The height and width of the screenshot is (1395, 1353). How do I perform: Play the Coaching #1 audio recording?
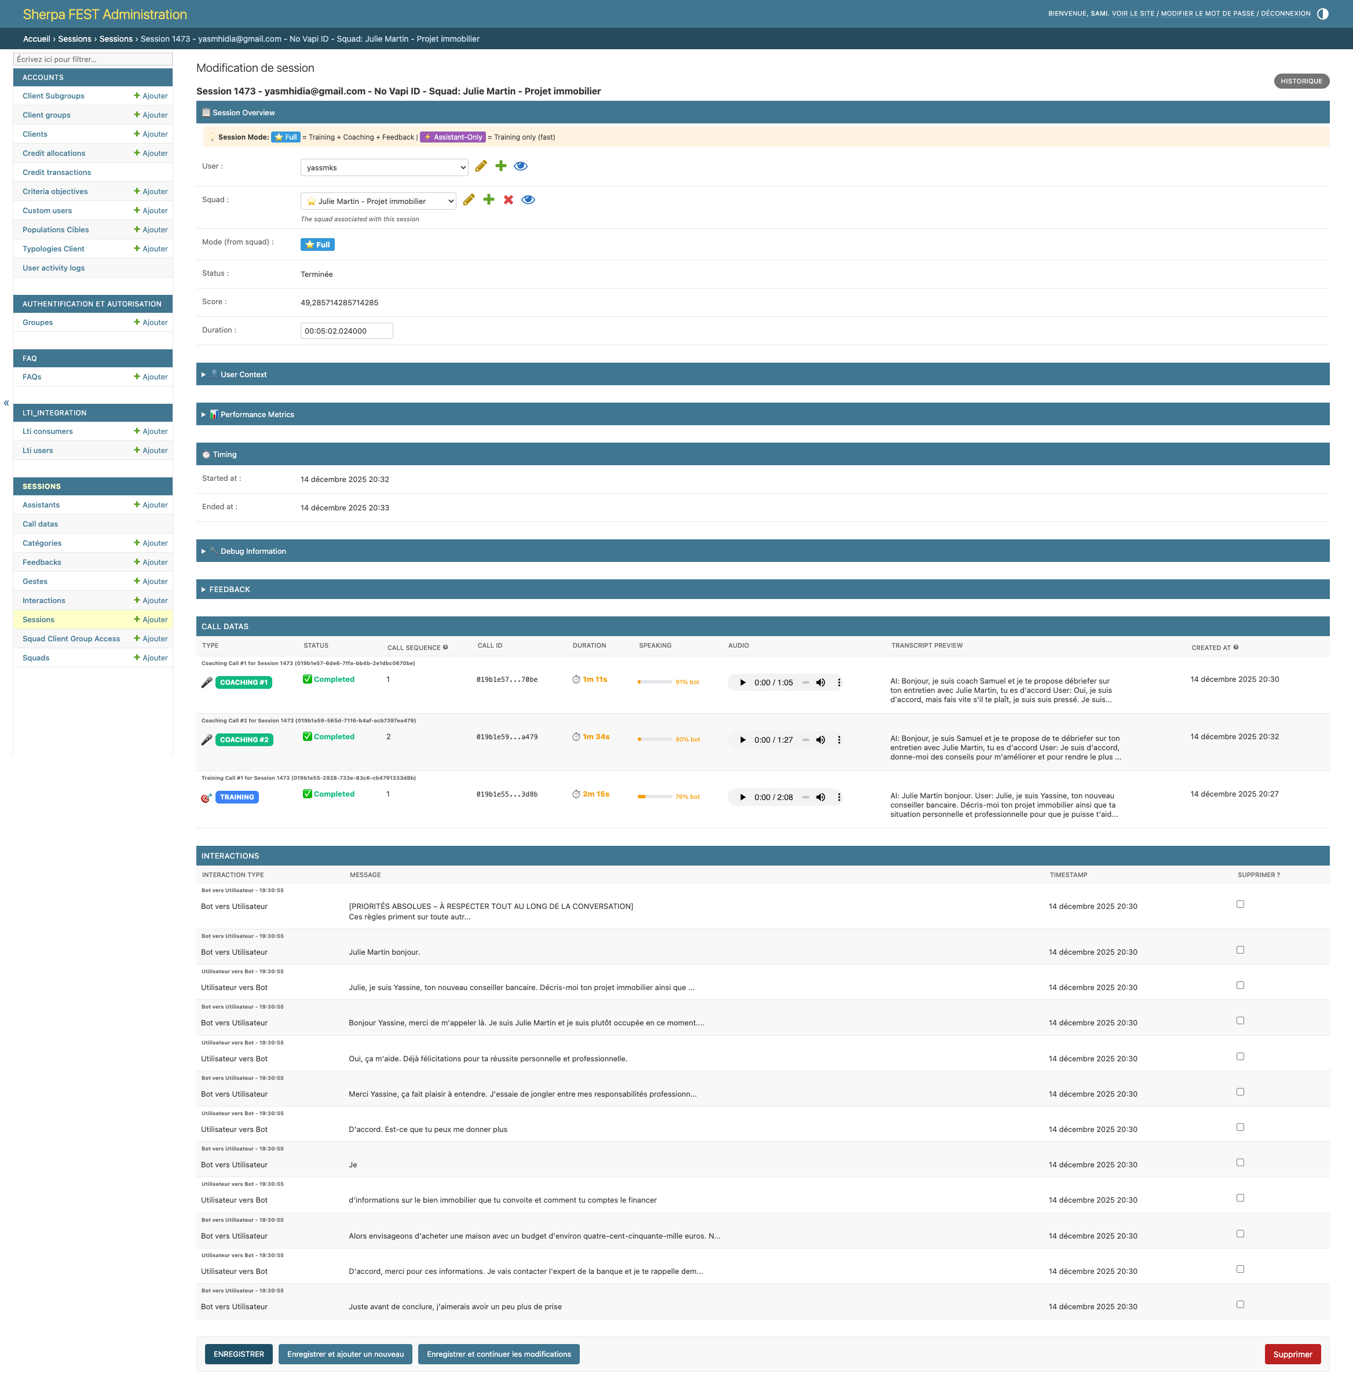click(743, 682)
